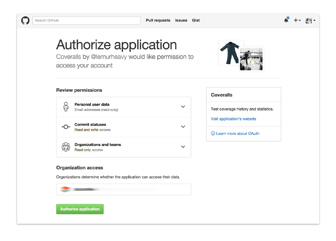Viewport: 336px width, 241px height.
Task: Expand the Organizations and teams chevron
Action: point(183,147)
